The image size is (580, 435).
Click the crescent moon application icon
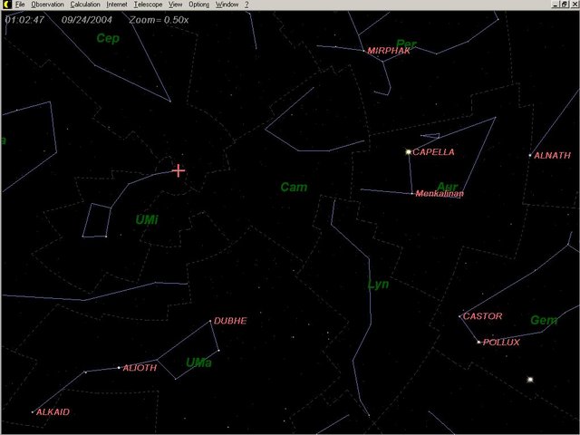click(5, 5)
